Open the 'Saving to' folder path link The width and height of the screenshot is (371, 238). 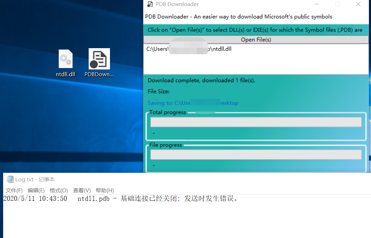tap(193, 103)
